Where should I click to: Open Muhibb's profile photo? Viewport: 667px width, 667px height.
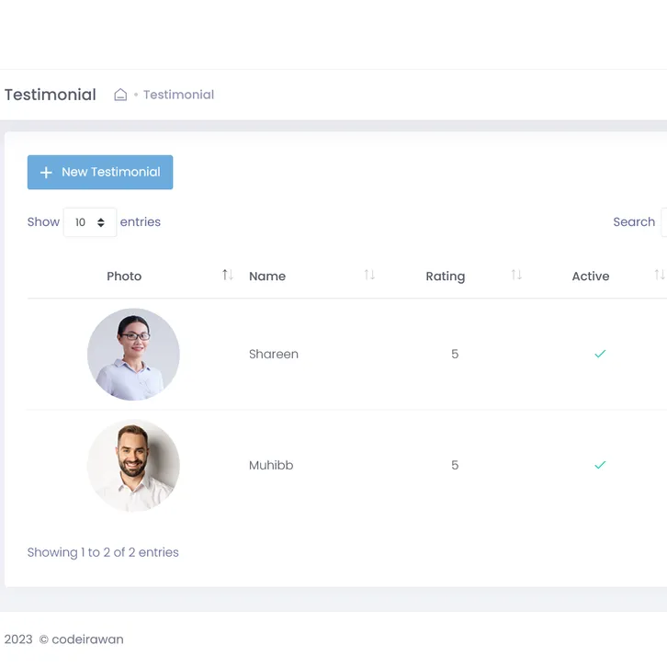coord(133,466)
